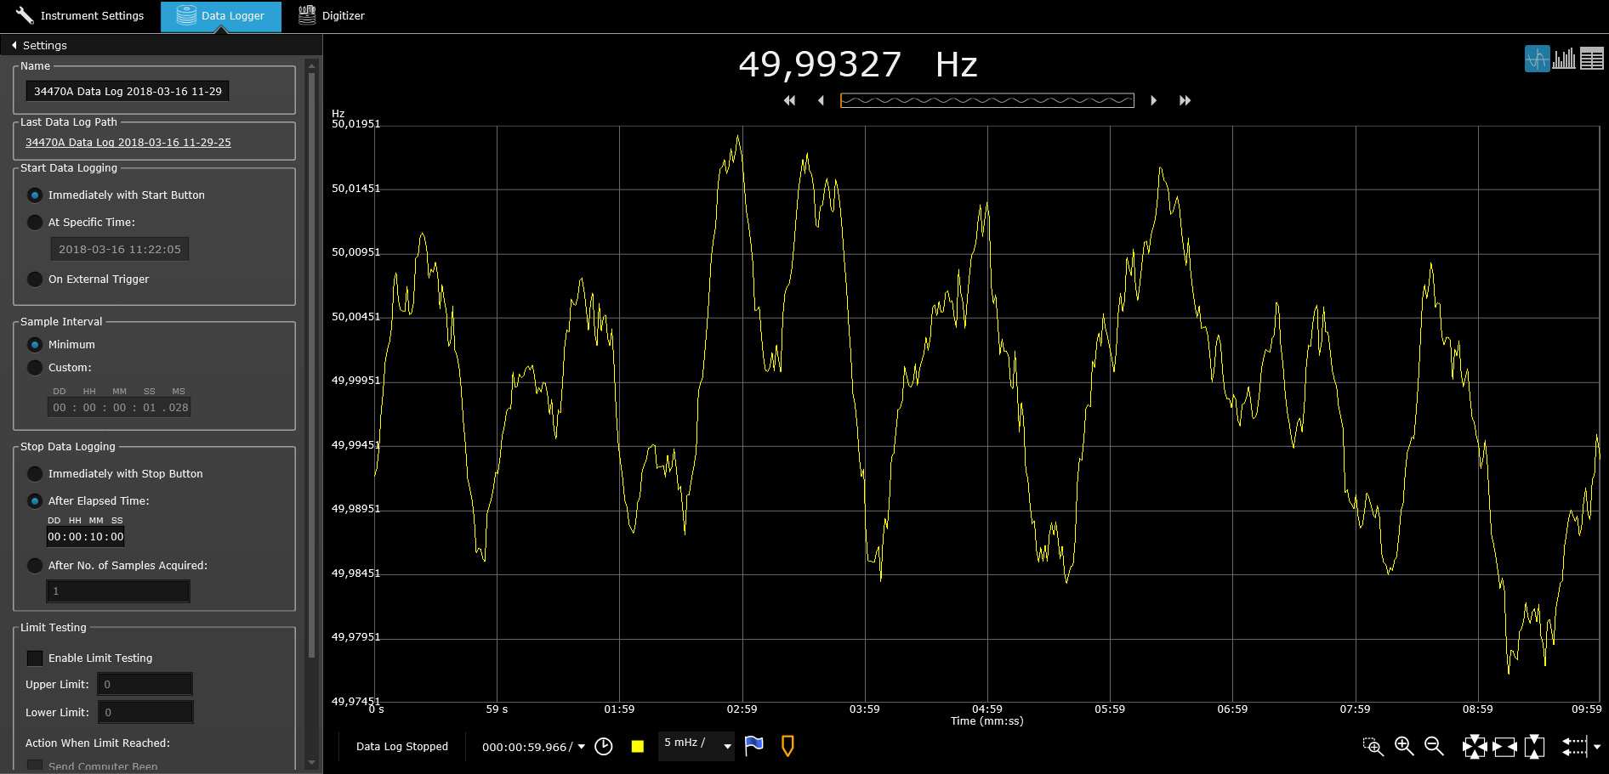Image resolution: width=1609 pixels, height=774 pixels.
Task: Autoscale chart in both axes
Action: [1475, 747]
